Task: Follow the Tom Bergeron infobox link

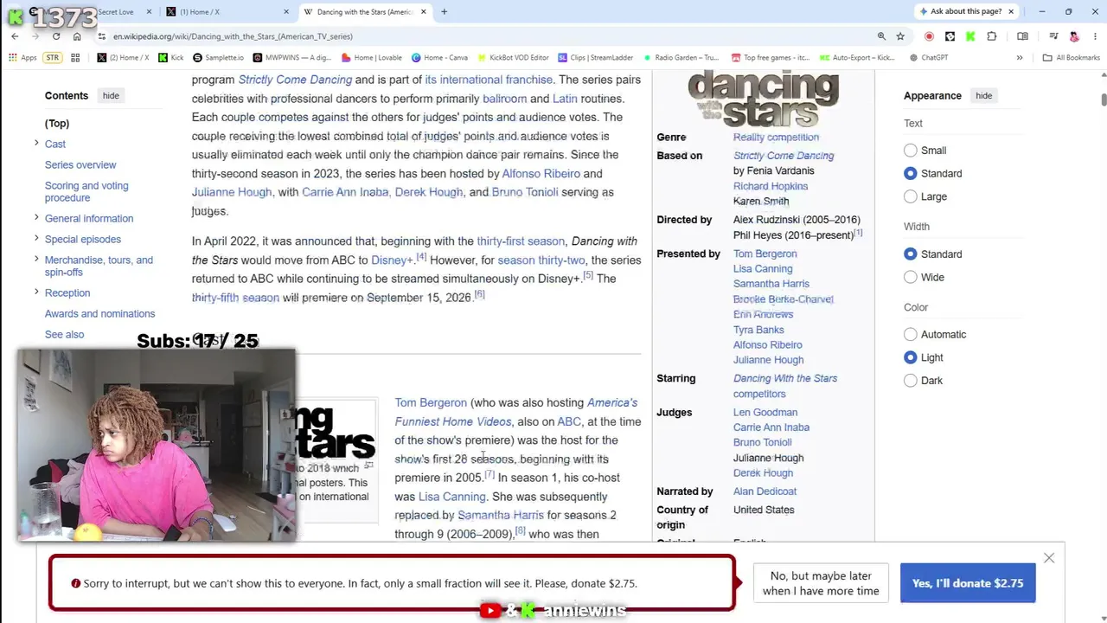Action: click(765, 254)
